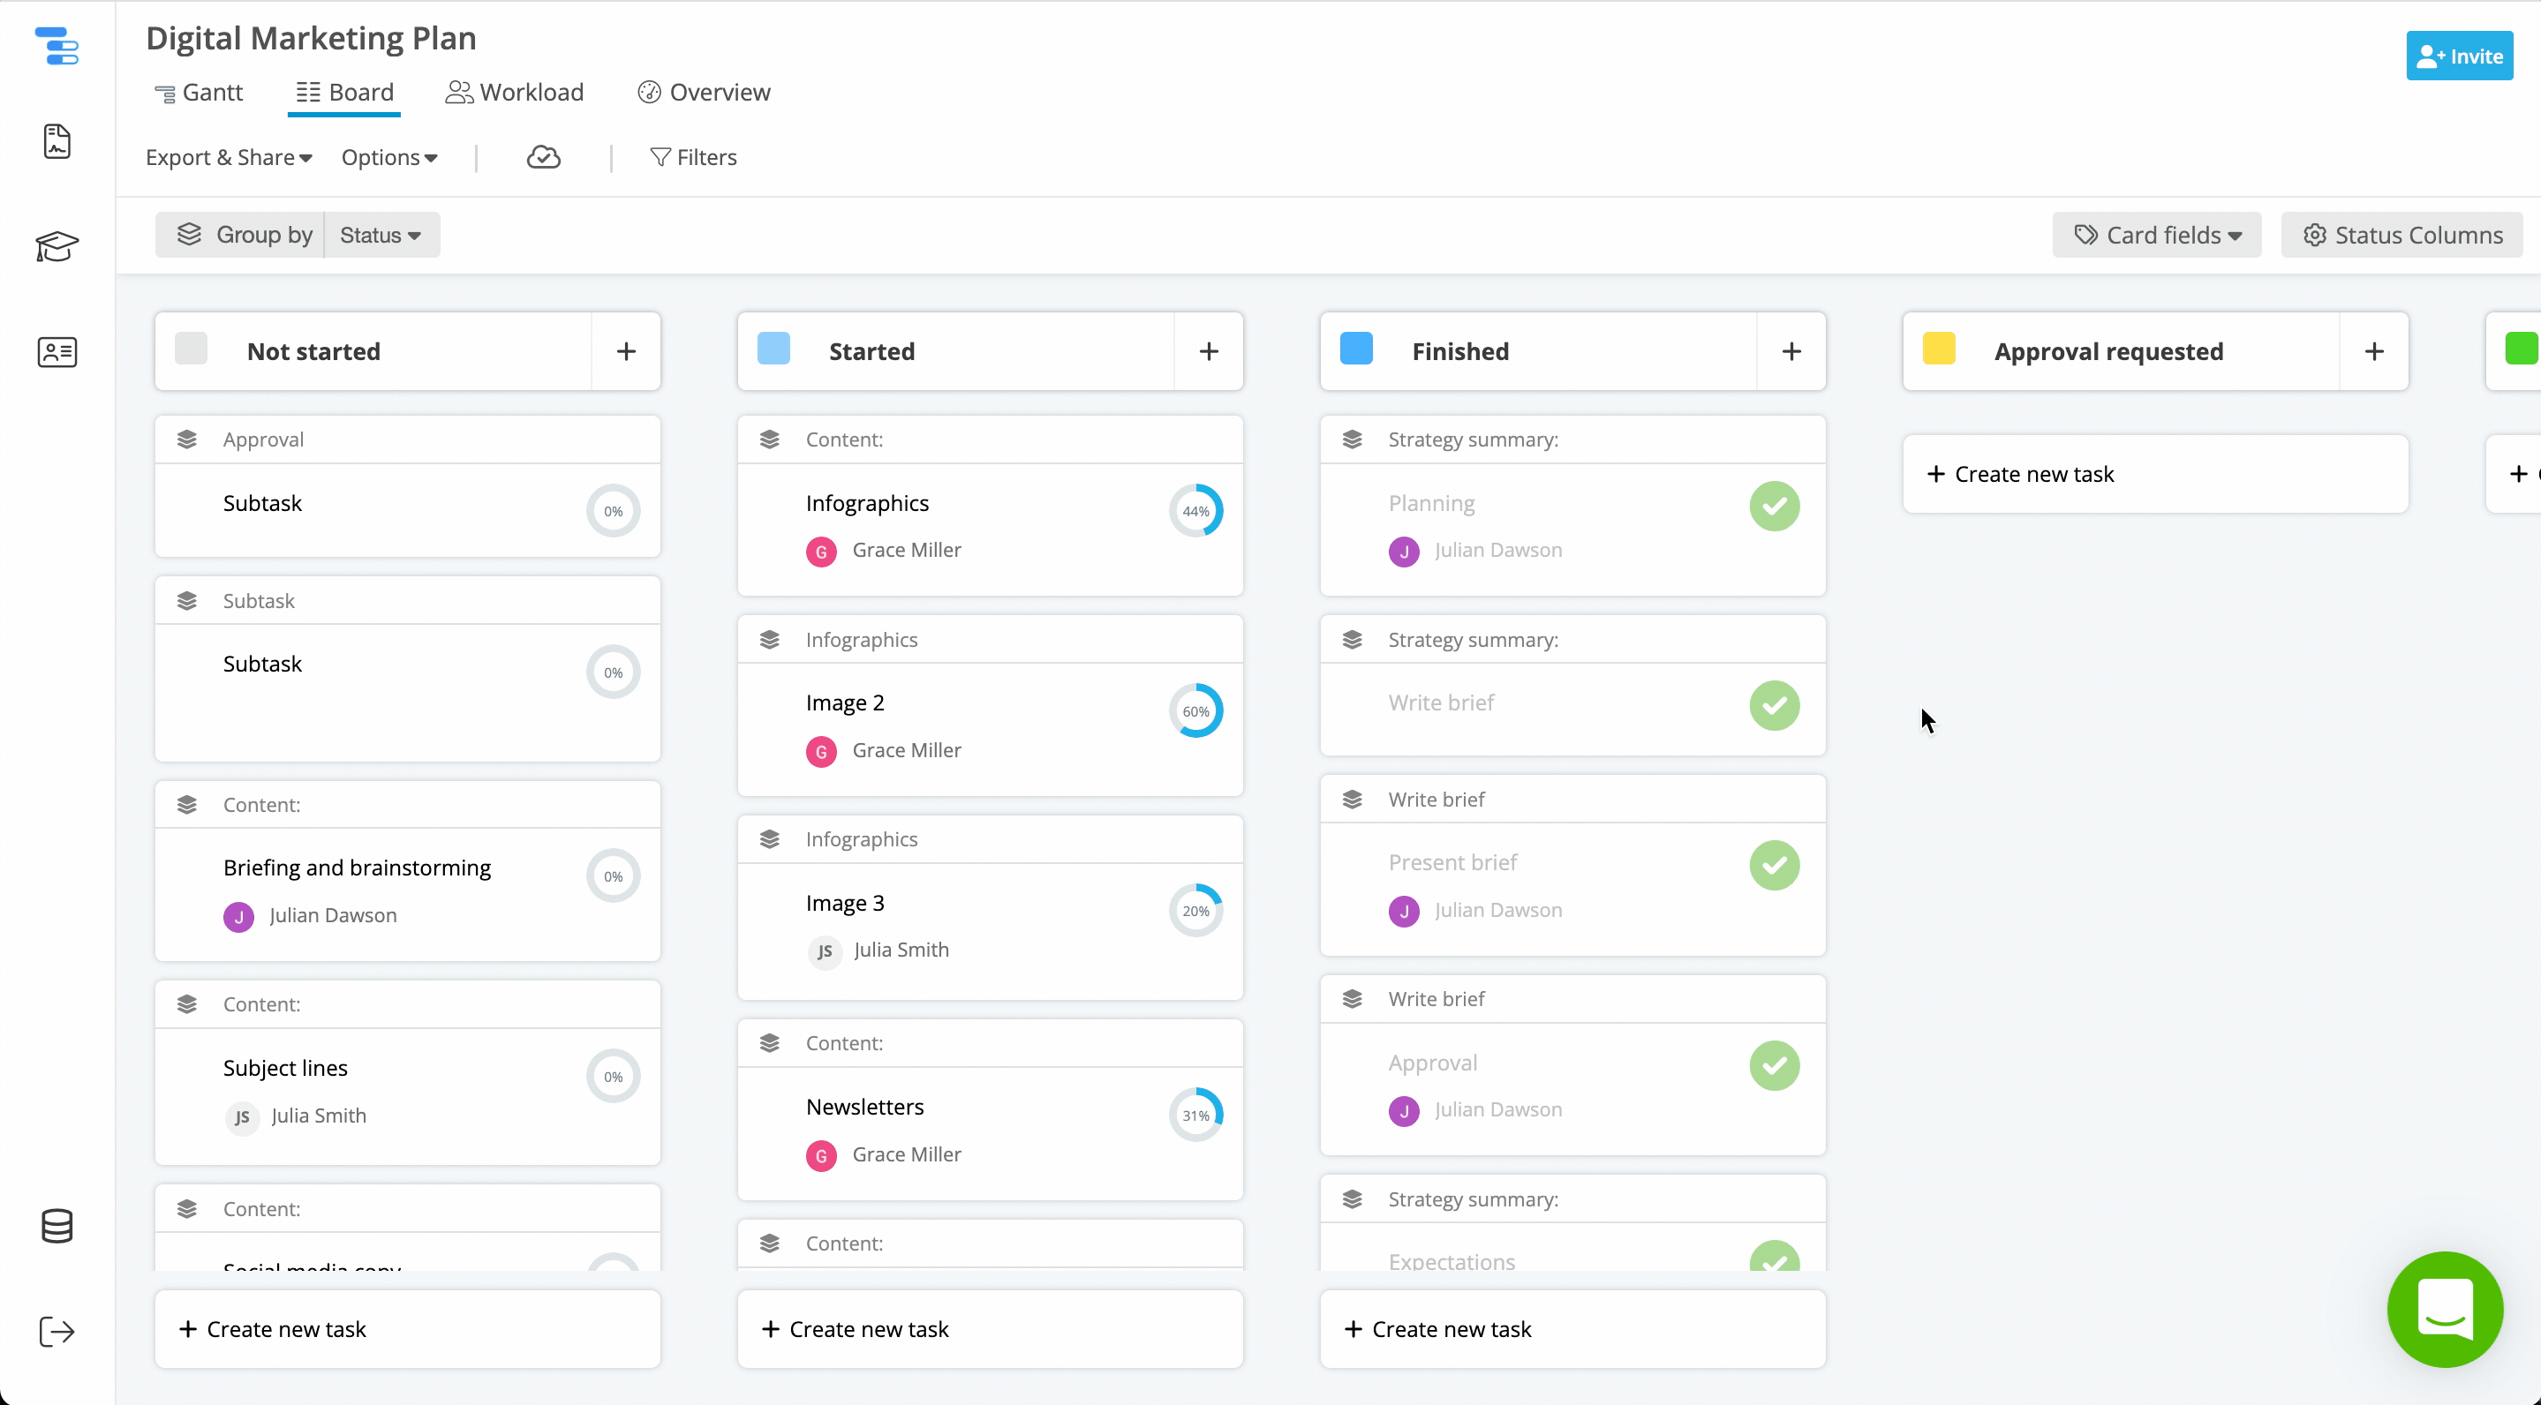The height and width of the screenshot is (1405, 2541).
Task: Toggle the Planning task green checkmark
Action: coord(1774,506)
